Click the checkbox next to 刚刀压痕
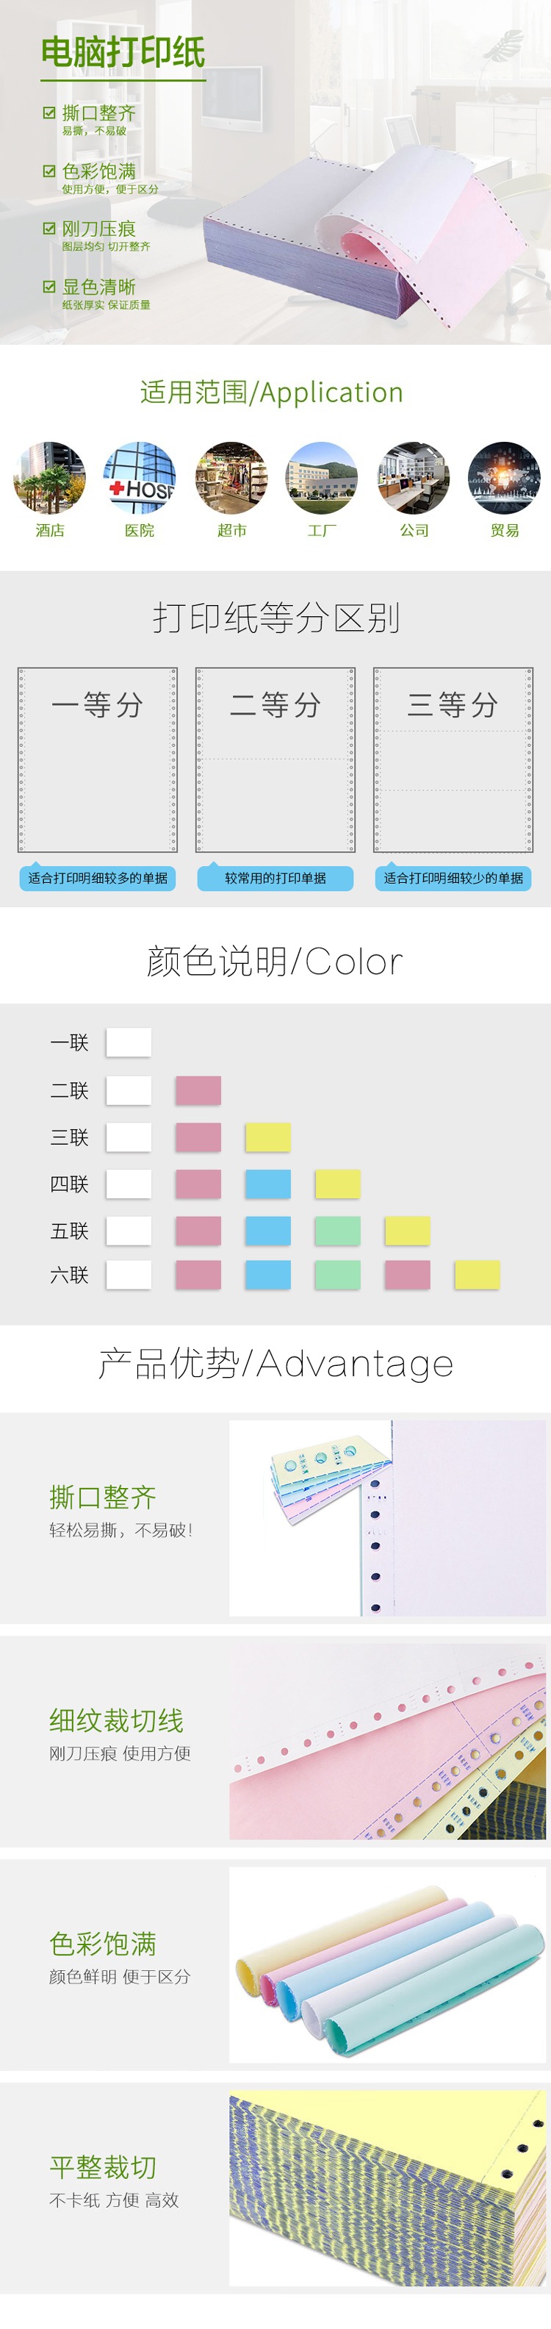The height and width of the screenshot is (2329, 551). coord(50,229)
